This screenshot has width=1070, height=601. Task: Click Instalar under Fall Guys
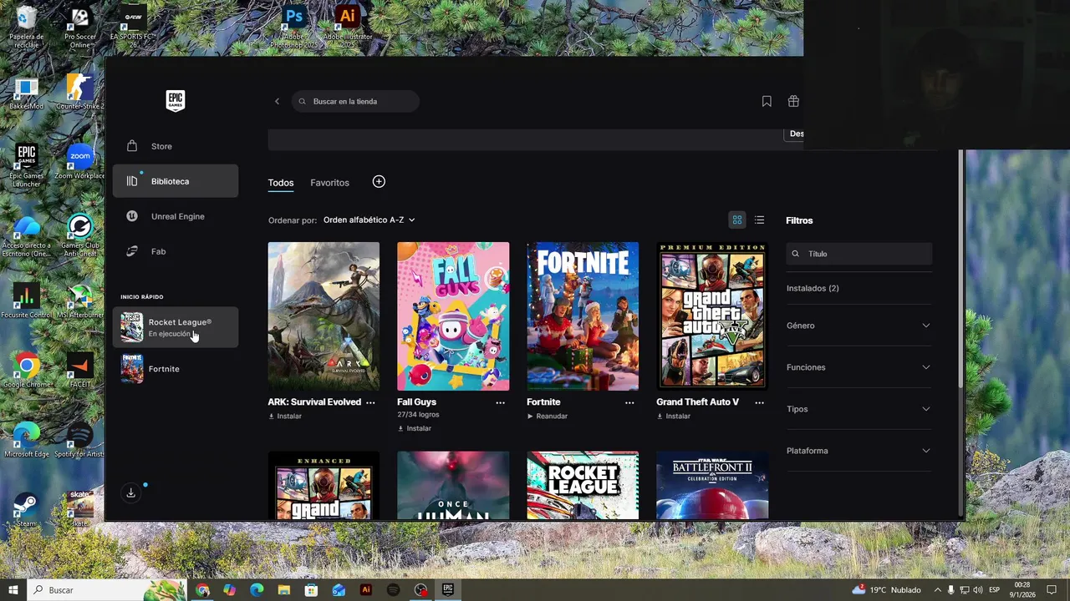(415, 428)
